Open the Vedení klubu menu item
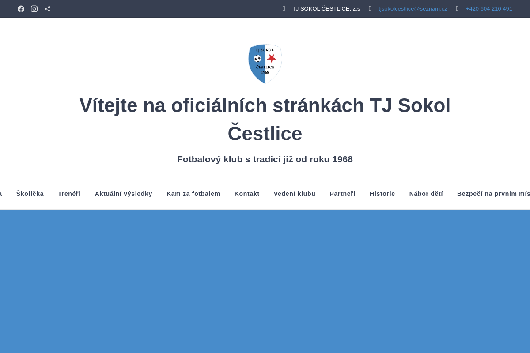 [x=295, y=194]
